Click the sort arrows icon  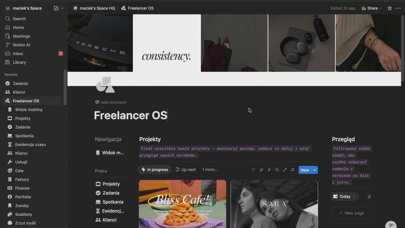click(261, 170)
